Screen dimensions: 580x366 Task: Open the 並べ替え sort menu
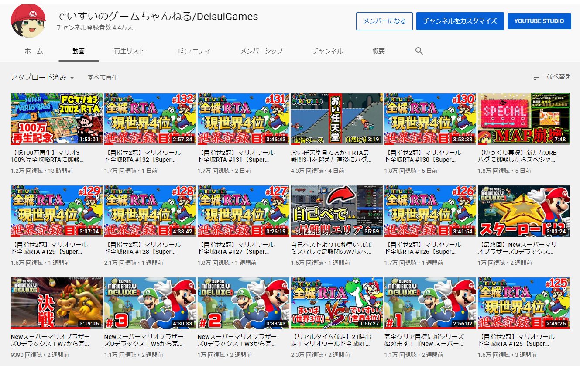click(552, 77)
